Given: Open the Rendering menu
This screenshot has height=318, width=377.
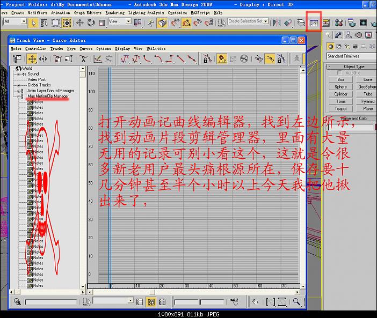Looking at the screenshot, I should [x=114, y=12].
